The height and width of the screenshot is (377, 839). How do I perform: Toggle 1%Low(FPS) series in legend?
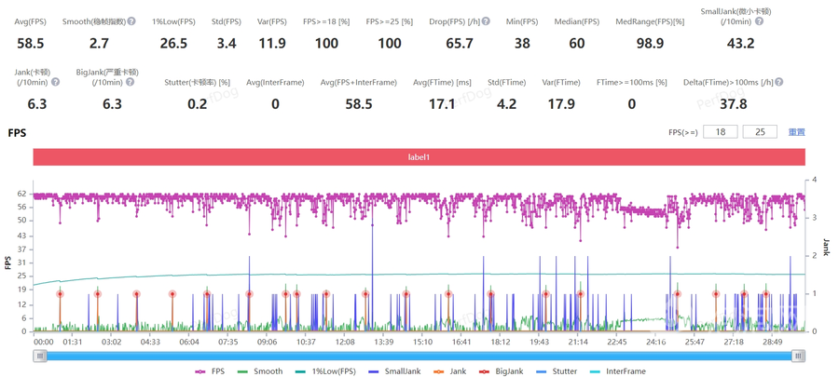[x=325, y=371]
